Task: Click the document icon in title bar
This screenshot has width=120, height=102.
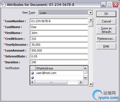Action: pos(4,5)
